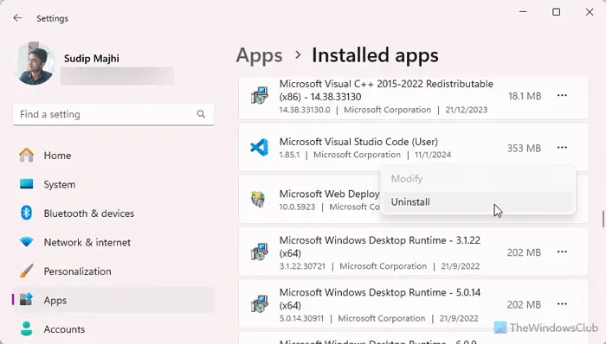The height and width of the screenshot is (344, 606).
Task: Click Modify in the context menu
Action: [478, 179]
